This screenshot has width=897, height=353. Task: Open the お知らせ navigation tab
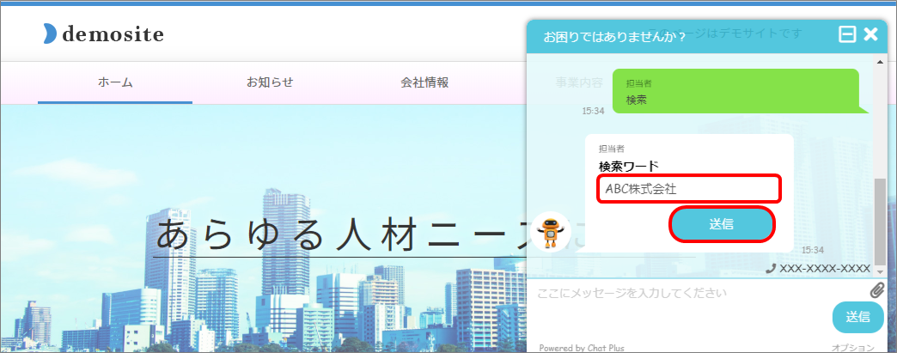[x=270, y=82]
